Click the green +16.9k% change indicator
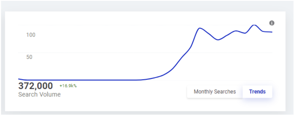Image resolution: width=294 pixels, height=116 pixels. pyautogui.click(x=68, y=86)
